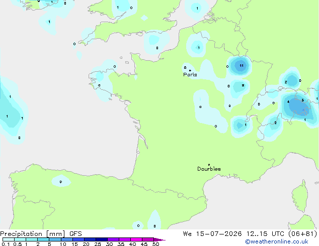Pick the 10–15 mm blue legend swatch

pyautogui.click(x=66, y=239)
